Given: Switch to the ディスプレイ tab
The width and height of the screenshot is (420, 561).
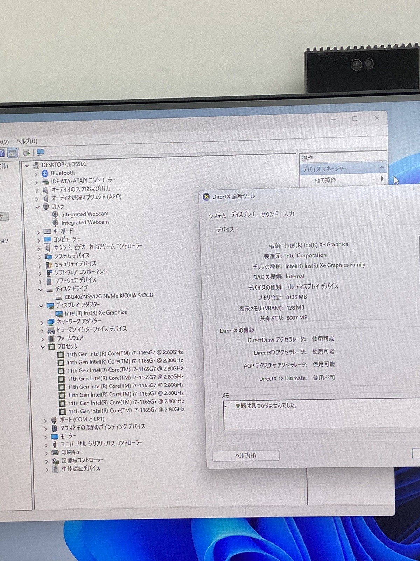Looking at the screenshot, I should [x=243, y=214].
